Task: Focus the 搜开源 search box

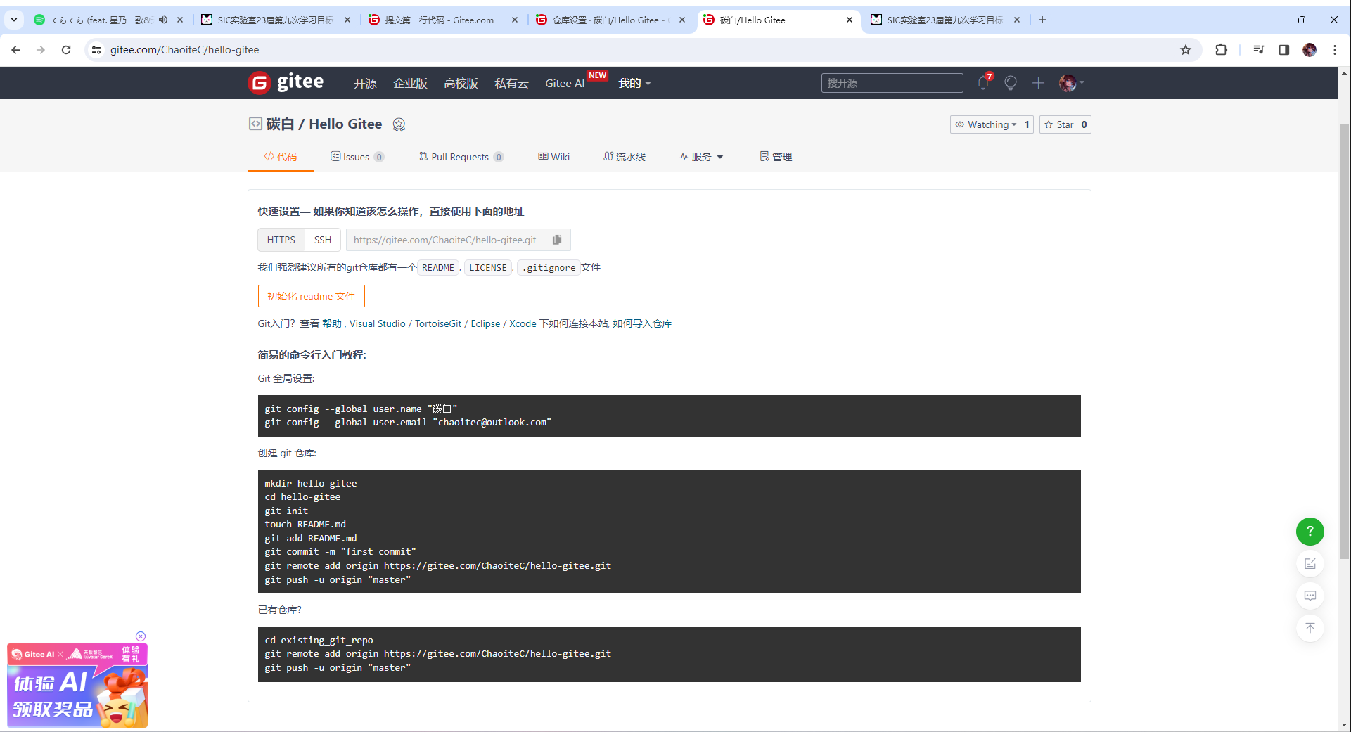Action: click(x=892, y=83)
